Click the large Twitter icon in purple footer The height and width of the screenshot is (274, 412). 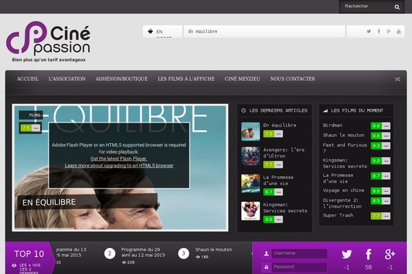click(347, 254)
